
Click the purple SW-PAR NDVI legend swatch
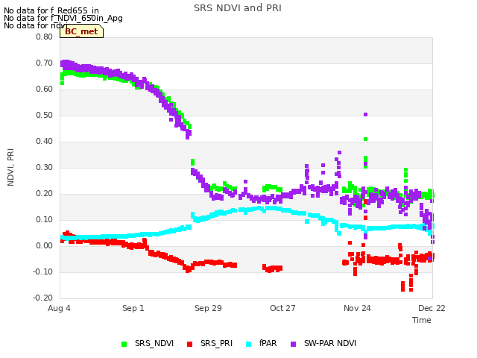(294, 345)
